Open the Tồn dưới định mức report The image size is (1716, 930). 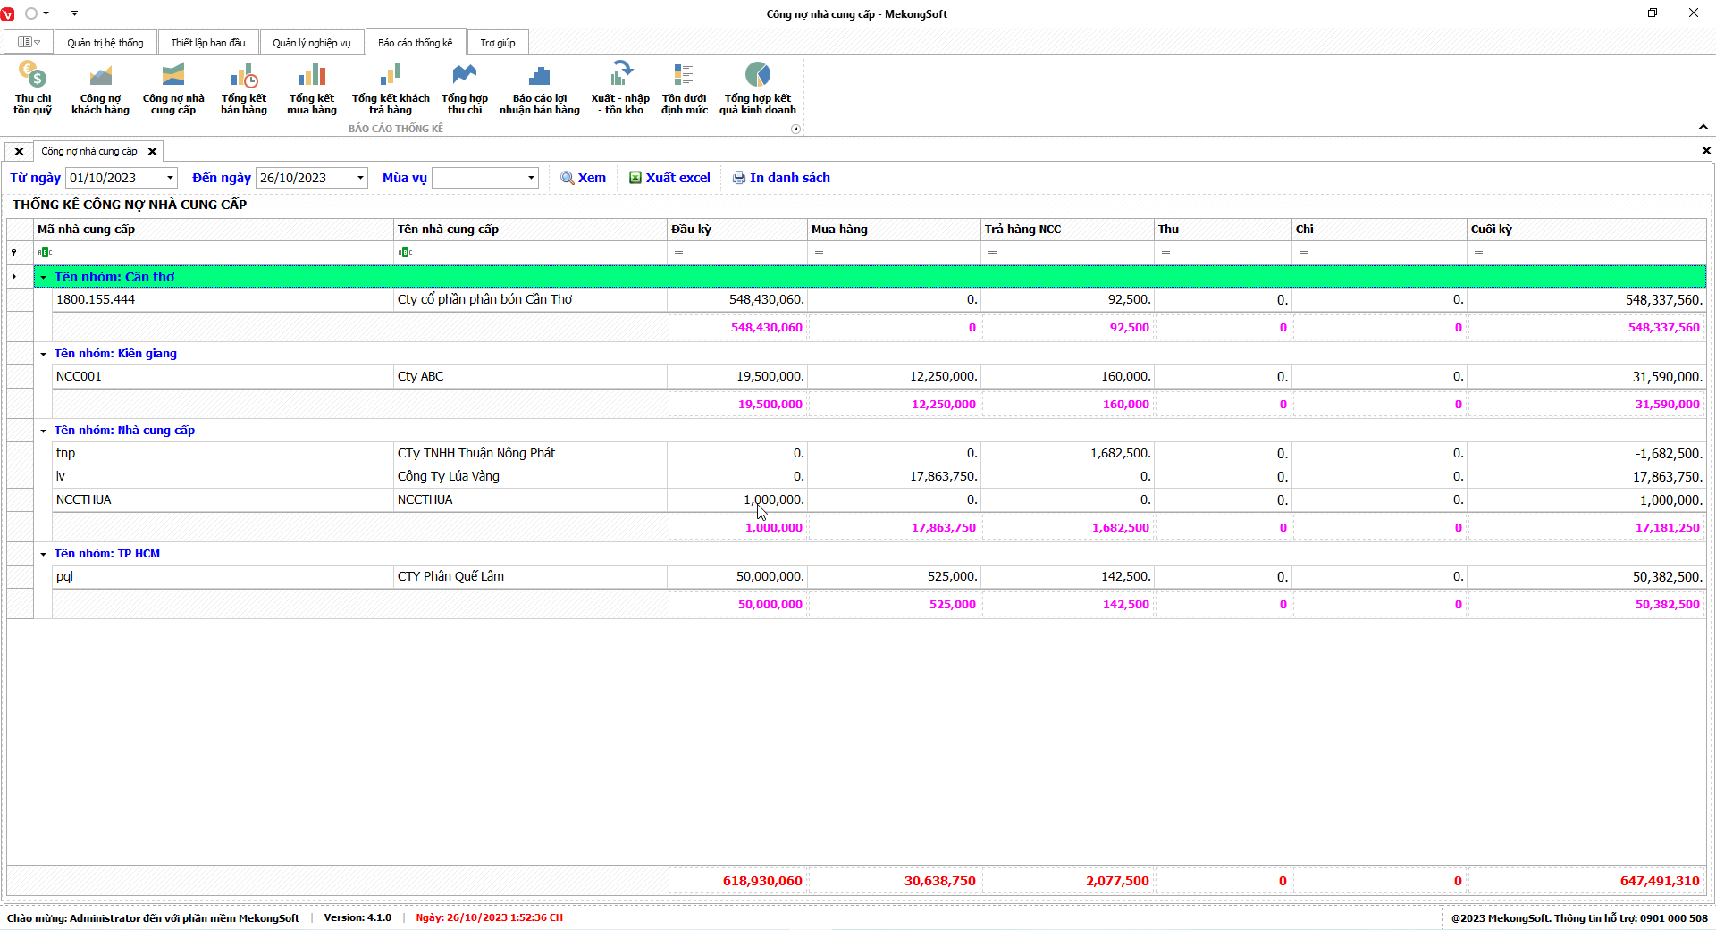[x=684, y=88]
